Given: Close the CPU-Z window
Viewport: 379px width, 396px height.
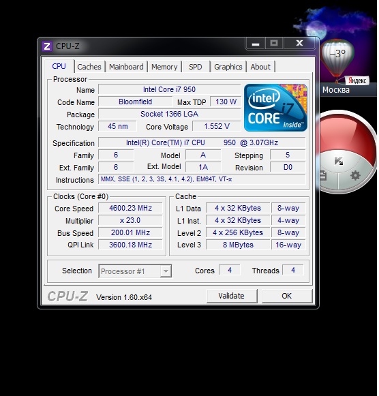Looking at the screenshot, I should tap(299, 44).
